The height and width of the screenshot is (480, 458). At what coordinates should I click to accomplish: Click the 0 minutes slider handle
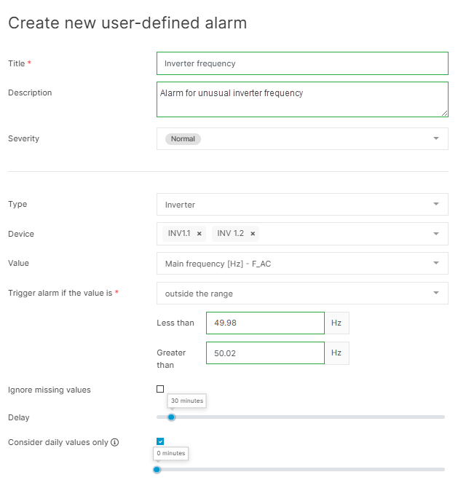[157, 469]
